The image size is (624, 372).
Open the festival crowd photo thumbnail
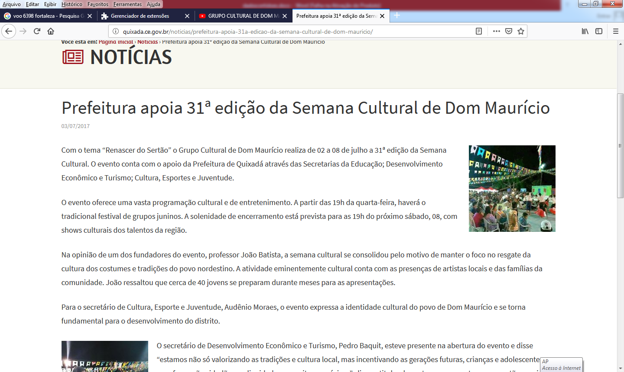point(512,188)
